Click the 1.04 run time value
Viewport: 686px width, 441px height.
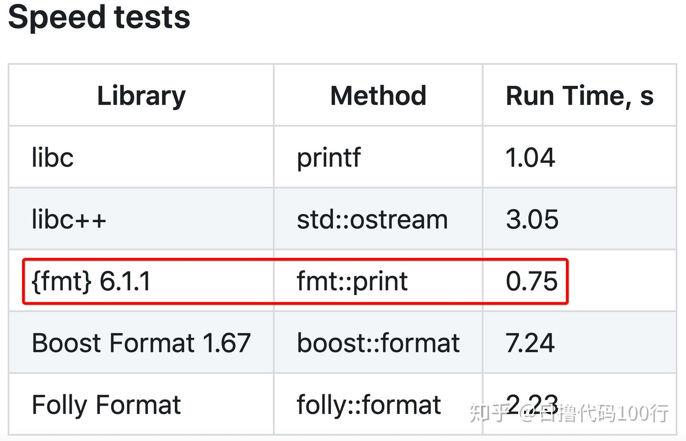pos(530,158)
